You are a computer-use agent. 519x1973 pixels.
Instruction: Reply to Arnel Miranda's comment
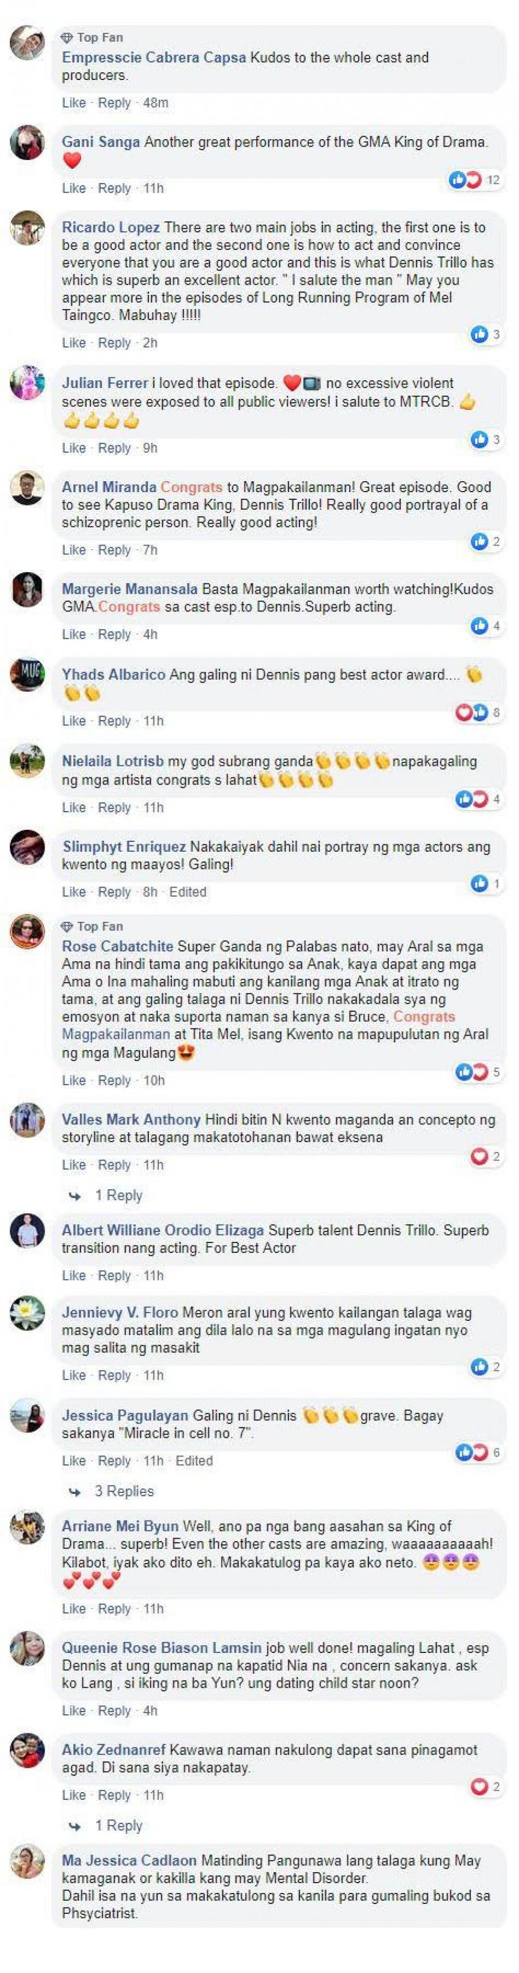114,550
